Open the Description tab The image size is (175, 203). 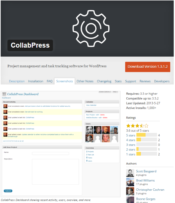[x=17, y=81]
